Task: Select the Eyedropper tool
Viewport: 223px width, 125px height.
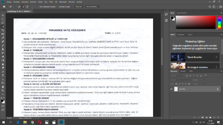Action: click(3, 38)
